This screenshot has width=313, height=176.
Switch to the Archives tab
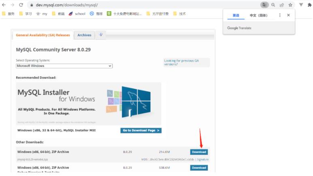(84, 35)
